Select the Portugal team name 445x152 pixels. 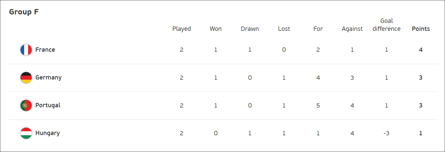(48, 105)
